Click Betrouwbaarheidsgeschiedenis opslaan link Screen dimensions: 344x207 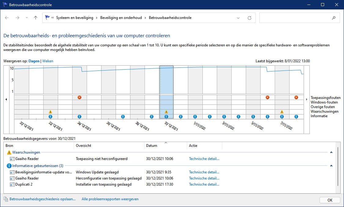click(x=42, y=199)
